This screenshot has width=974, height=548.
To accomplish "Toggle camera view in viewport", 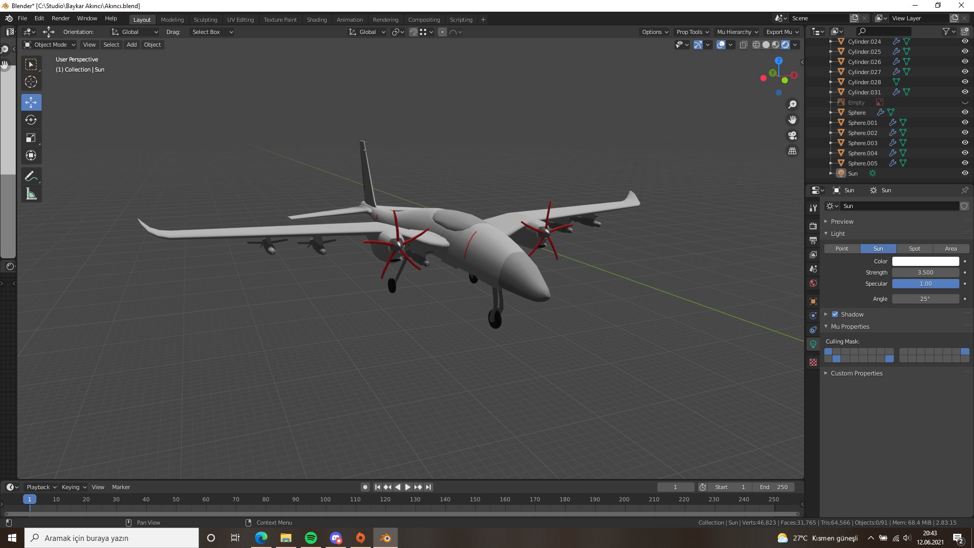I will coord(792,135).
